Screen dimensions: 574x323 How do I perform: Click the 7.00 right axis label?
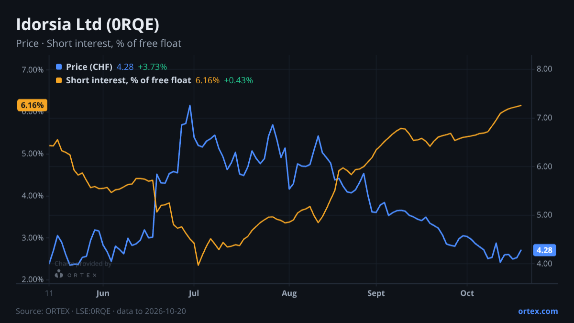pyautogui.click(x=544, y=118)
